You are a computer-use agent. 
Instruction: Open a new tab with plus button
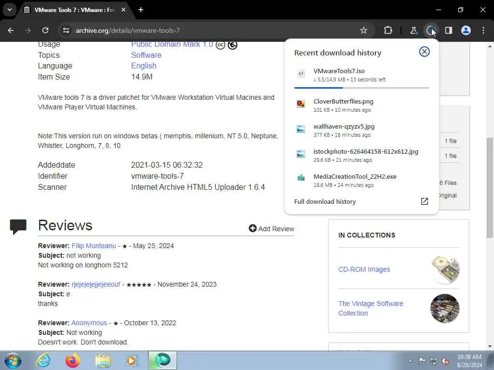coord(141,10)
